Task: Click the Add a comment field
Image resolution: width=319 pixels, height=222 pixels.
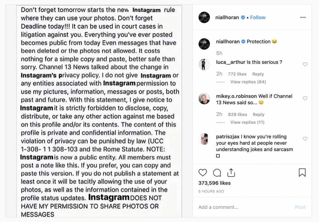Action: [x=244, y=207]
